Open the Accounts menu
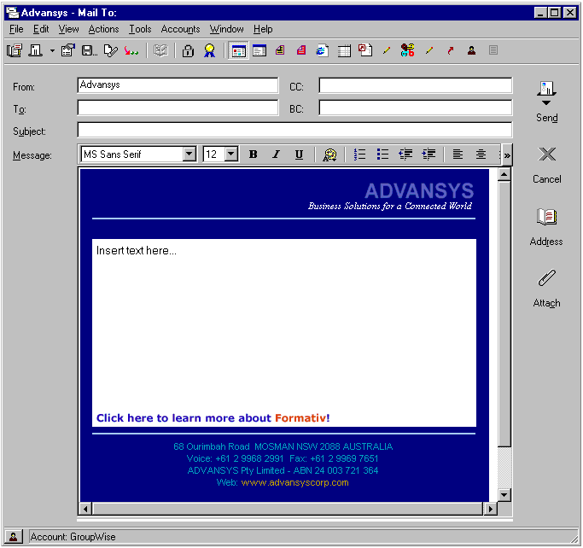583x548 pixels. tap(181, 29)
